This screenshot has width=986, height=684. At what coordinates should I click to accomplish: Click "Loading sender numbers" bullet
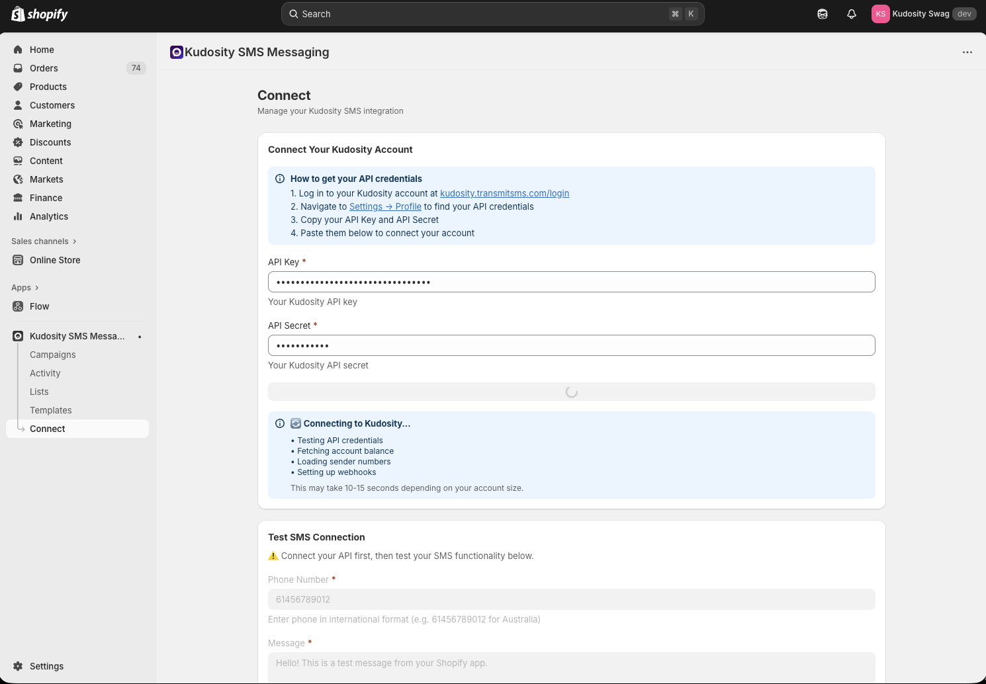click(x=344, y=462)
